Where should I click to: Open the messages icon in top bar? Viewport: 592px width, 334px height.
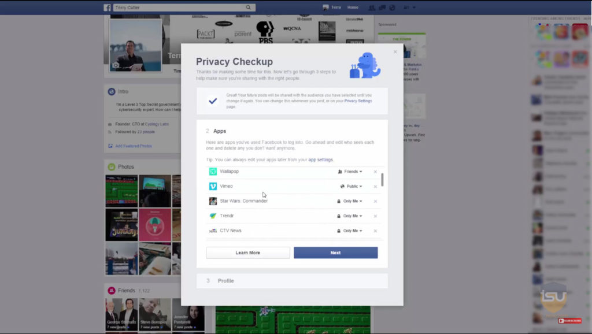click(382, 8)
